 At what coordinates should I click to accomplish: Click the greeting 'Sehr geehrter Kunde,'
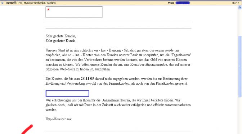[61, 41]
